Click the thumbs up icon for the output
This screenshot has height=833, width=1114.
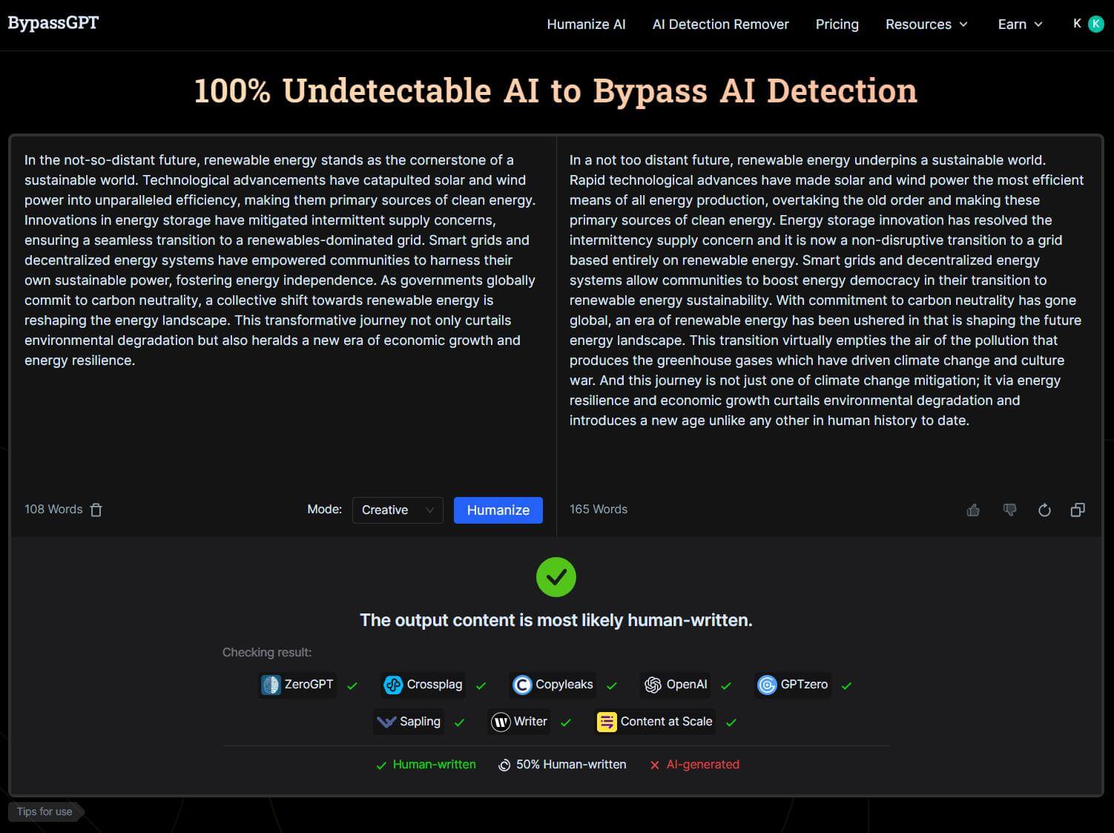tap(974, 510)
